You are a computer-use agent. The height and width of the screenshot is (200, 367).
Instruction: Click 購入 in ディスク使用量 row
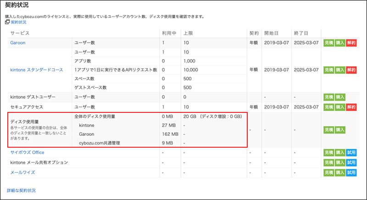[340, 130]
